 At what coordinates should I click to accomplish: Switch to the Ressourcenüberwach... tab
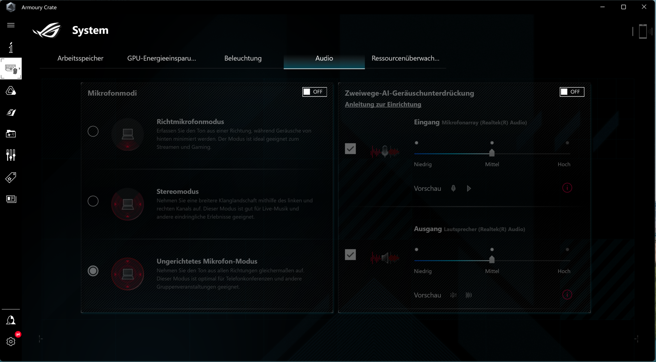tap(406, 58)
